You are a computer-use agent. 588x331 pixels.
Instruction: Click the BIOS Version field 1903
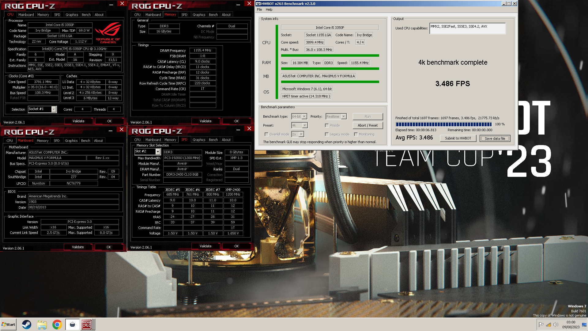(73, 202)
